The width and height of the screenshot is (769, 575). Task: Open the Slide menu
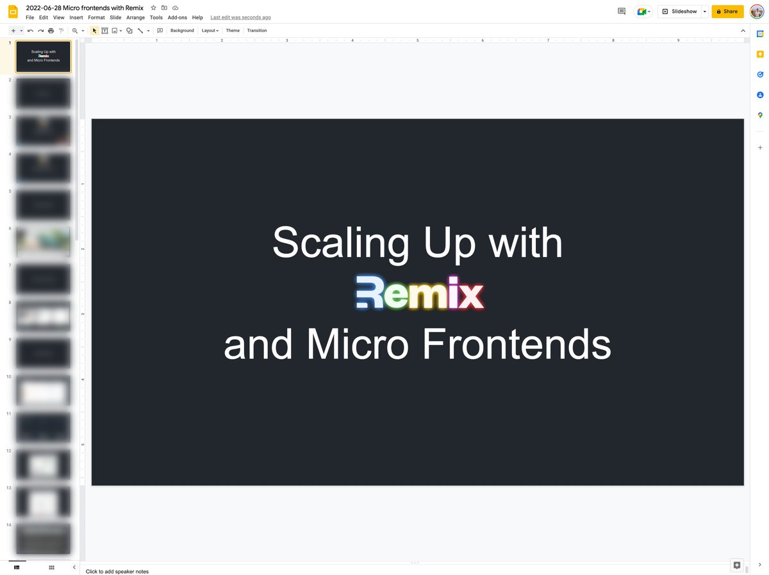pyautogui.click(x=115, y=17)
